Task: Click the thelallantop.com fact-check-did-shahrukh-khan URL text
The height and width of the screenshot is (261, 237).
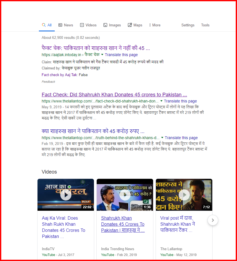Action: [100, 101]
